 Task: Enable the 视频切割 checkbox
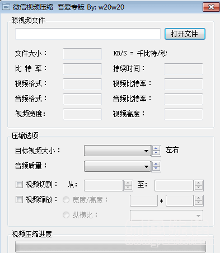[x=19, y=185]
